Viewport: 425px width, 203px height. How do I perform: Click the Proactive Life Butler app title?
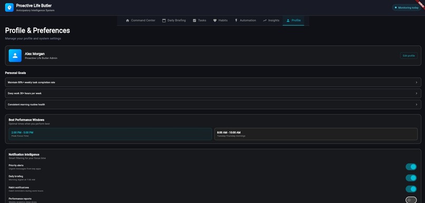coord(34,5)
